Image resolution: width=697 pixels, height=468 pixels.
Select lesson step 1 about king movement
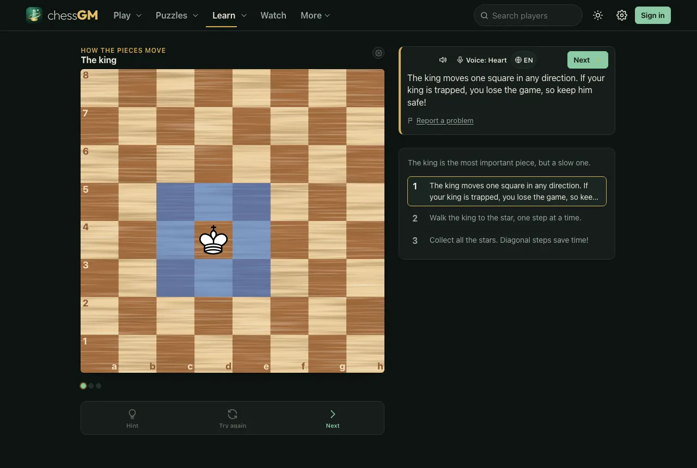[x=507, y=191]
